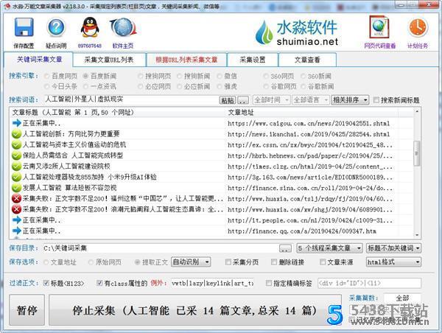Click the 例外 exceptions input field
442x333 pixels.
click(x=213, y=283)
